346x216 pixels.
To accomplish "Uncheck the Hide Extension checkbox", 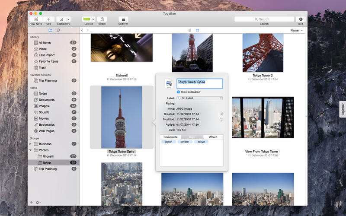I will pyautogui.click(x=179, y=92).
